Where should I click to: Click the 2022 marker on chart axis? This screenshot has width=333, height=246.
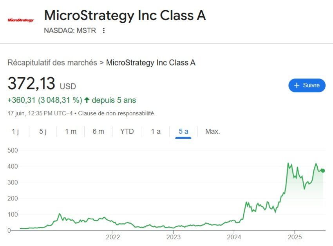113,237
